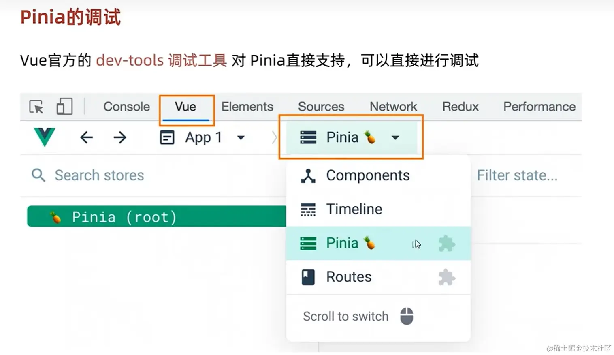Click pineapple icon in Pinia (root) row

55,217
